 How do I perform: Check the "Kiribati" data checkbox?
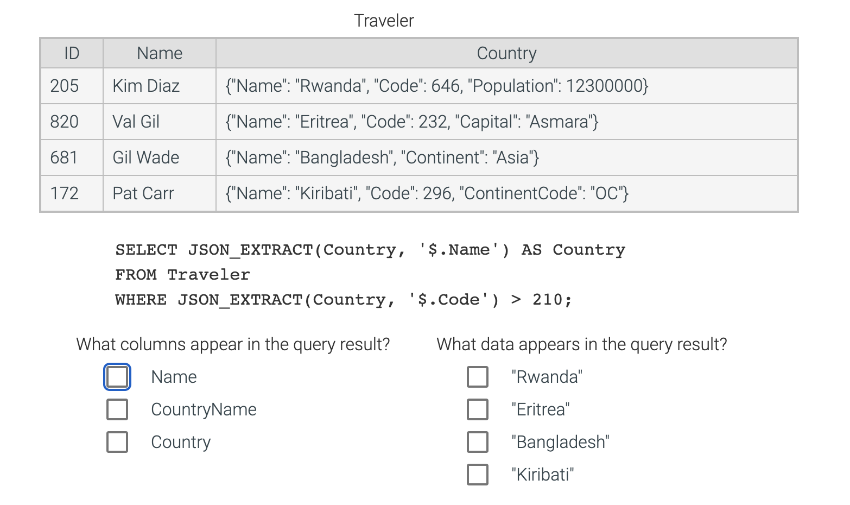[477, 475]
